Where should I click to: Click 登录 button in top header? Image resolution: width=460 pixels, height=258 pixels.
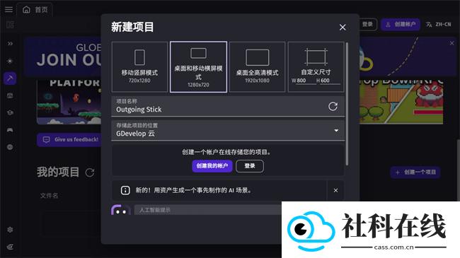(x=367, y=24)
